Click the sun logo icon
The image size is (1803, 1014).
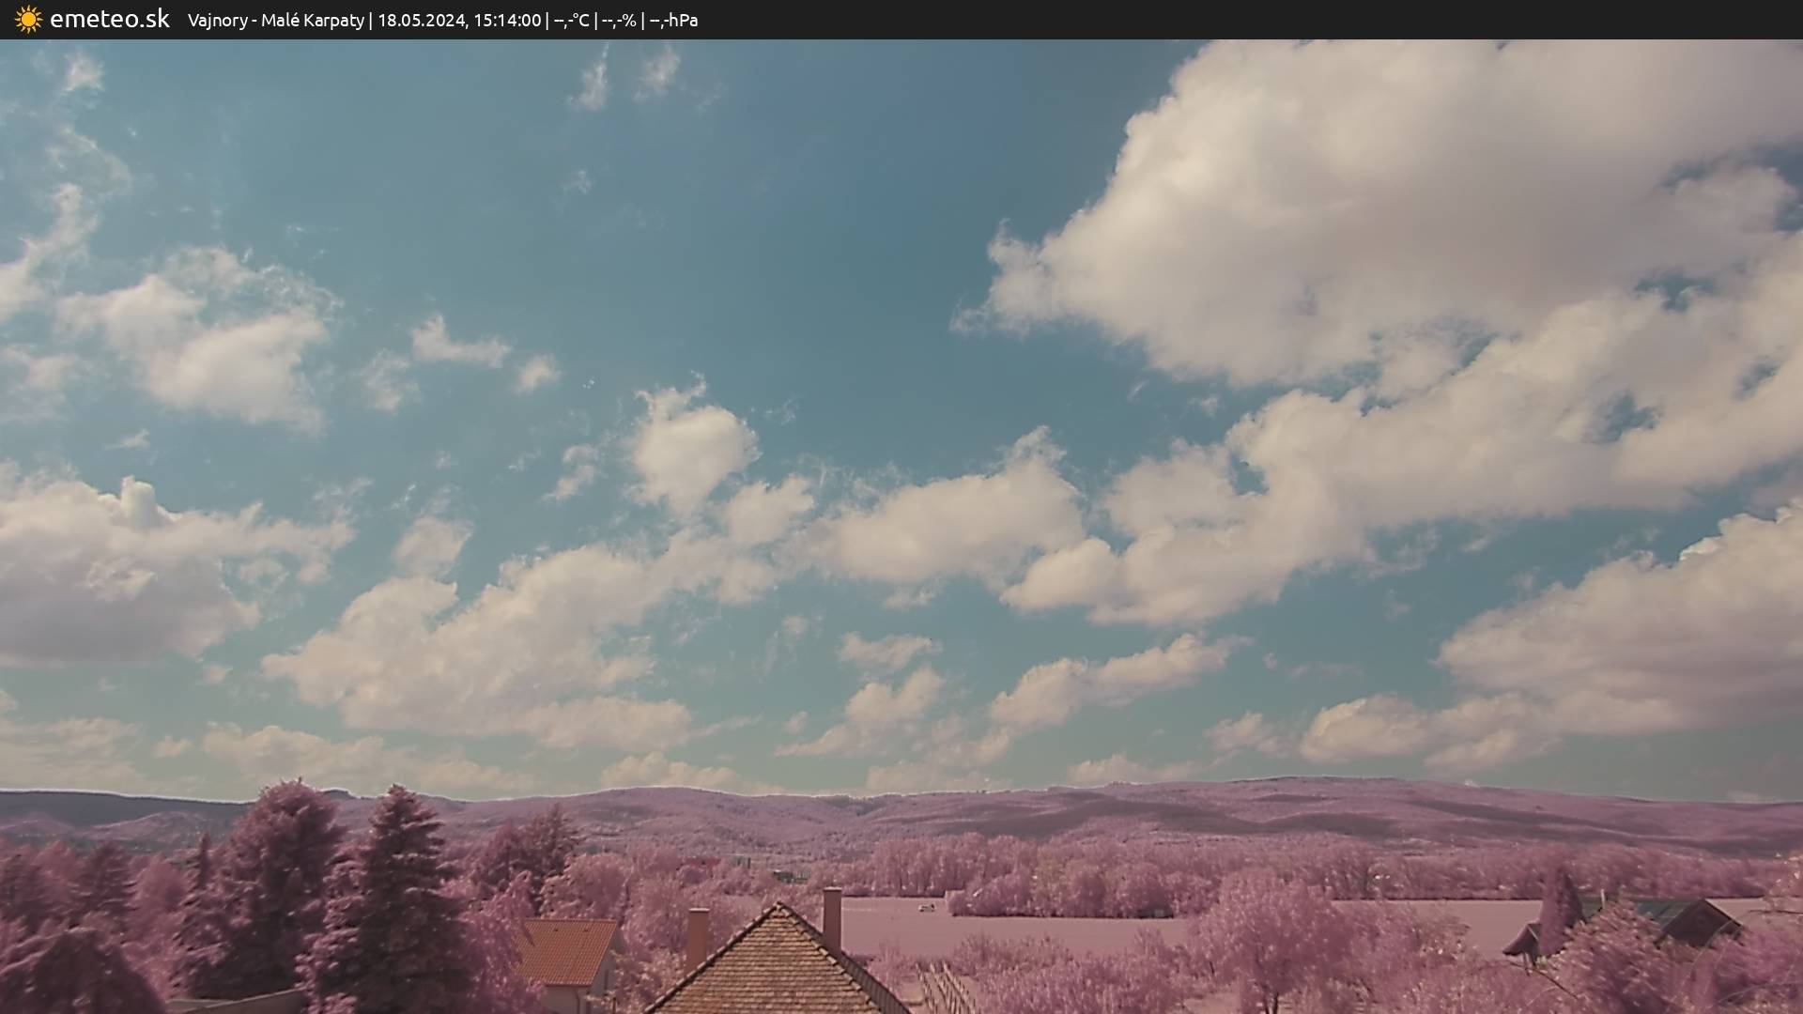[28, 19]
